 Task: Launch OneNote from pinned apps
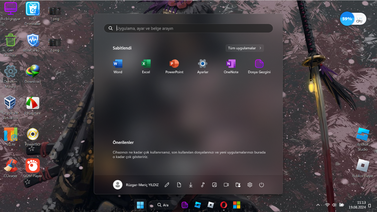tap(231, 66)
